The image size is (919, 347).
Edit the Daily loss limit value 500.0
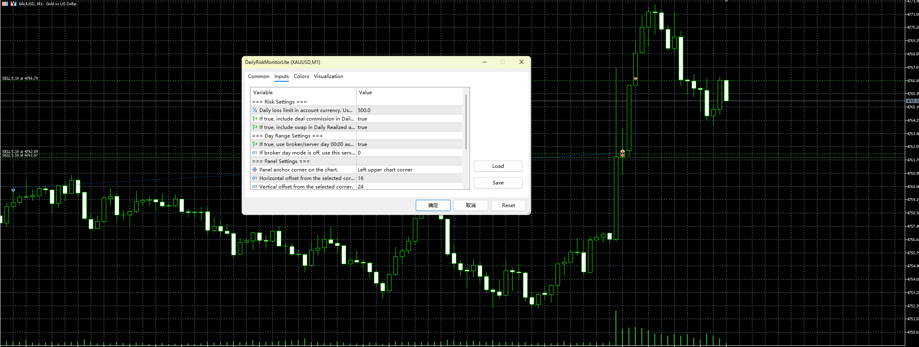[x=409, y=110]
